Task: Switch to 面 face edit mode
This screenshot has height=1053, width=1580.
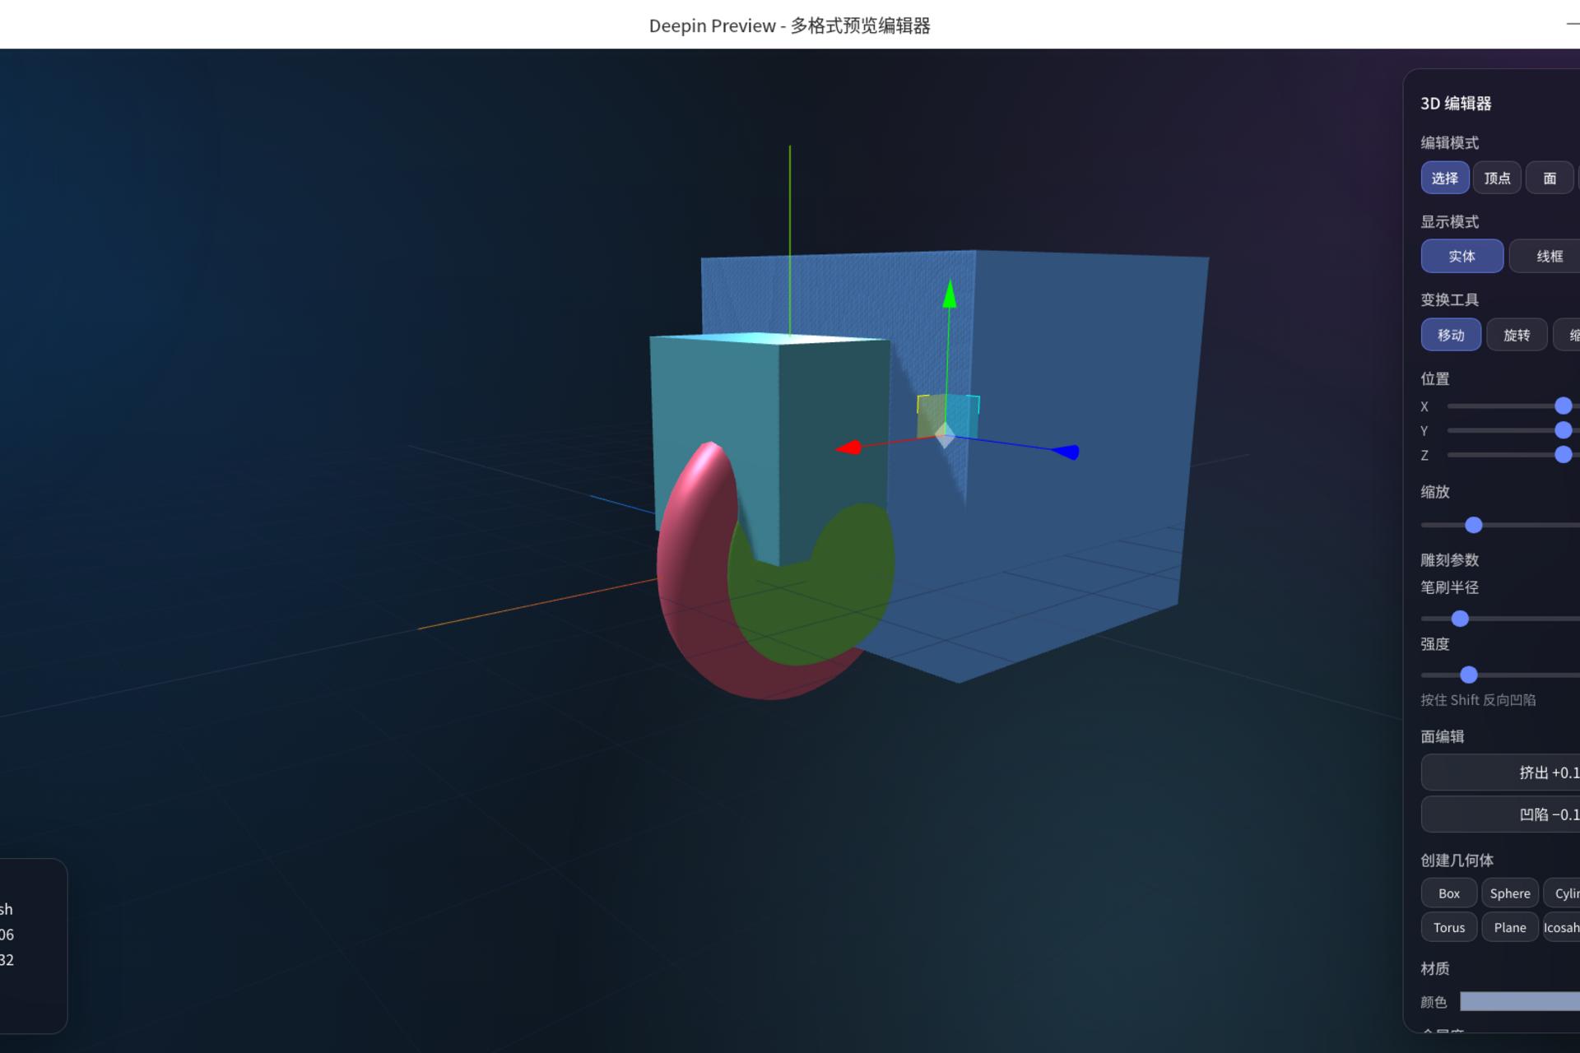Action: pos(1550,178)
